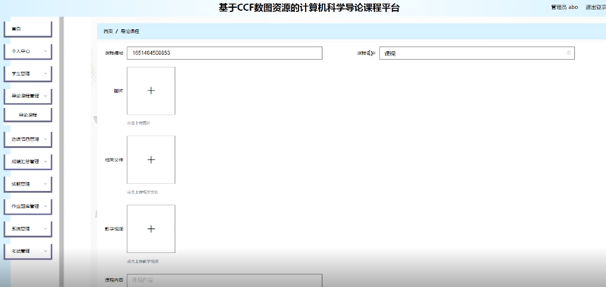Image resolution: width=606 pixels, height=287 pixels.
Task: Expand the 作业题库管理 sidebar menu
Action: [28, 206]
